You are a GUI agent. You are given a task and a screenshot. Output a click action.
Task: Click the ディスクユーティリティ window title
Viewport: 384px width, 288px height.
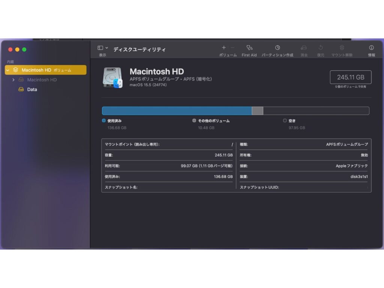(x=139, y=49)
